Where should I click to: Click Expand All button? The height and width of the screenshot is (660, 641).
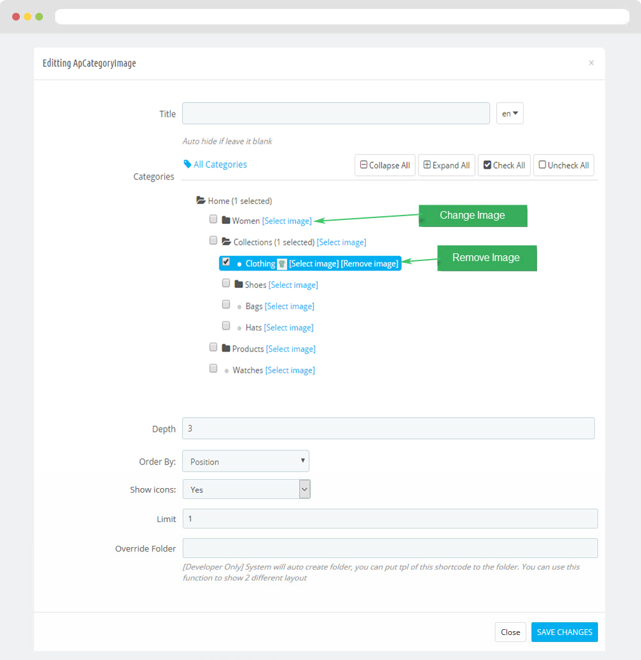(447, 165)
